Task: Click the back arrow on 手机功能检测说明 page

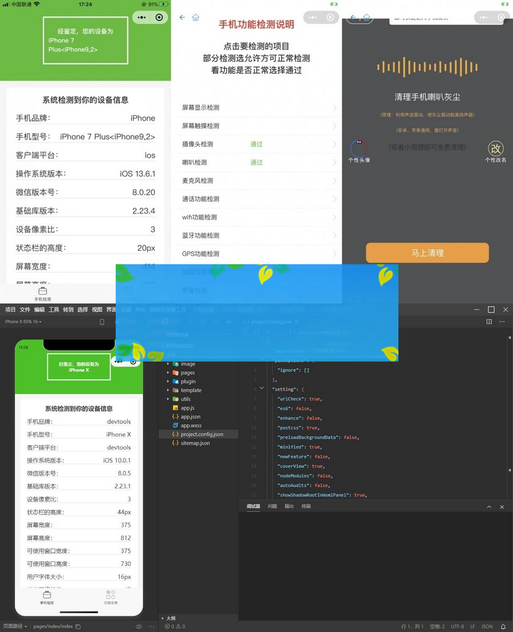Action: point(182,18)
